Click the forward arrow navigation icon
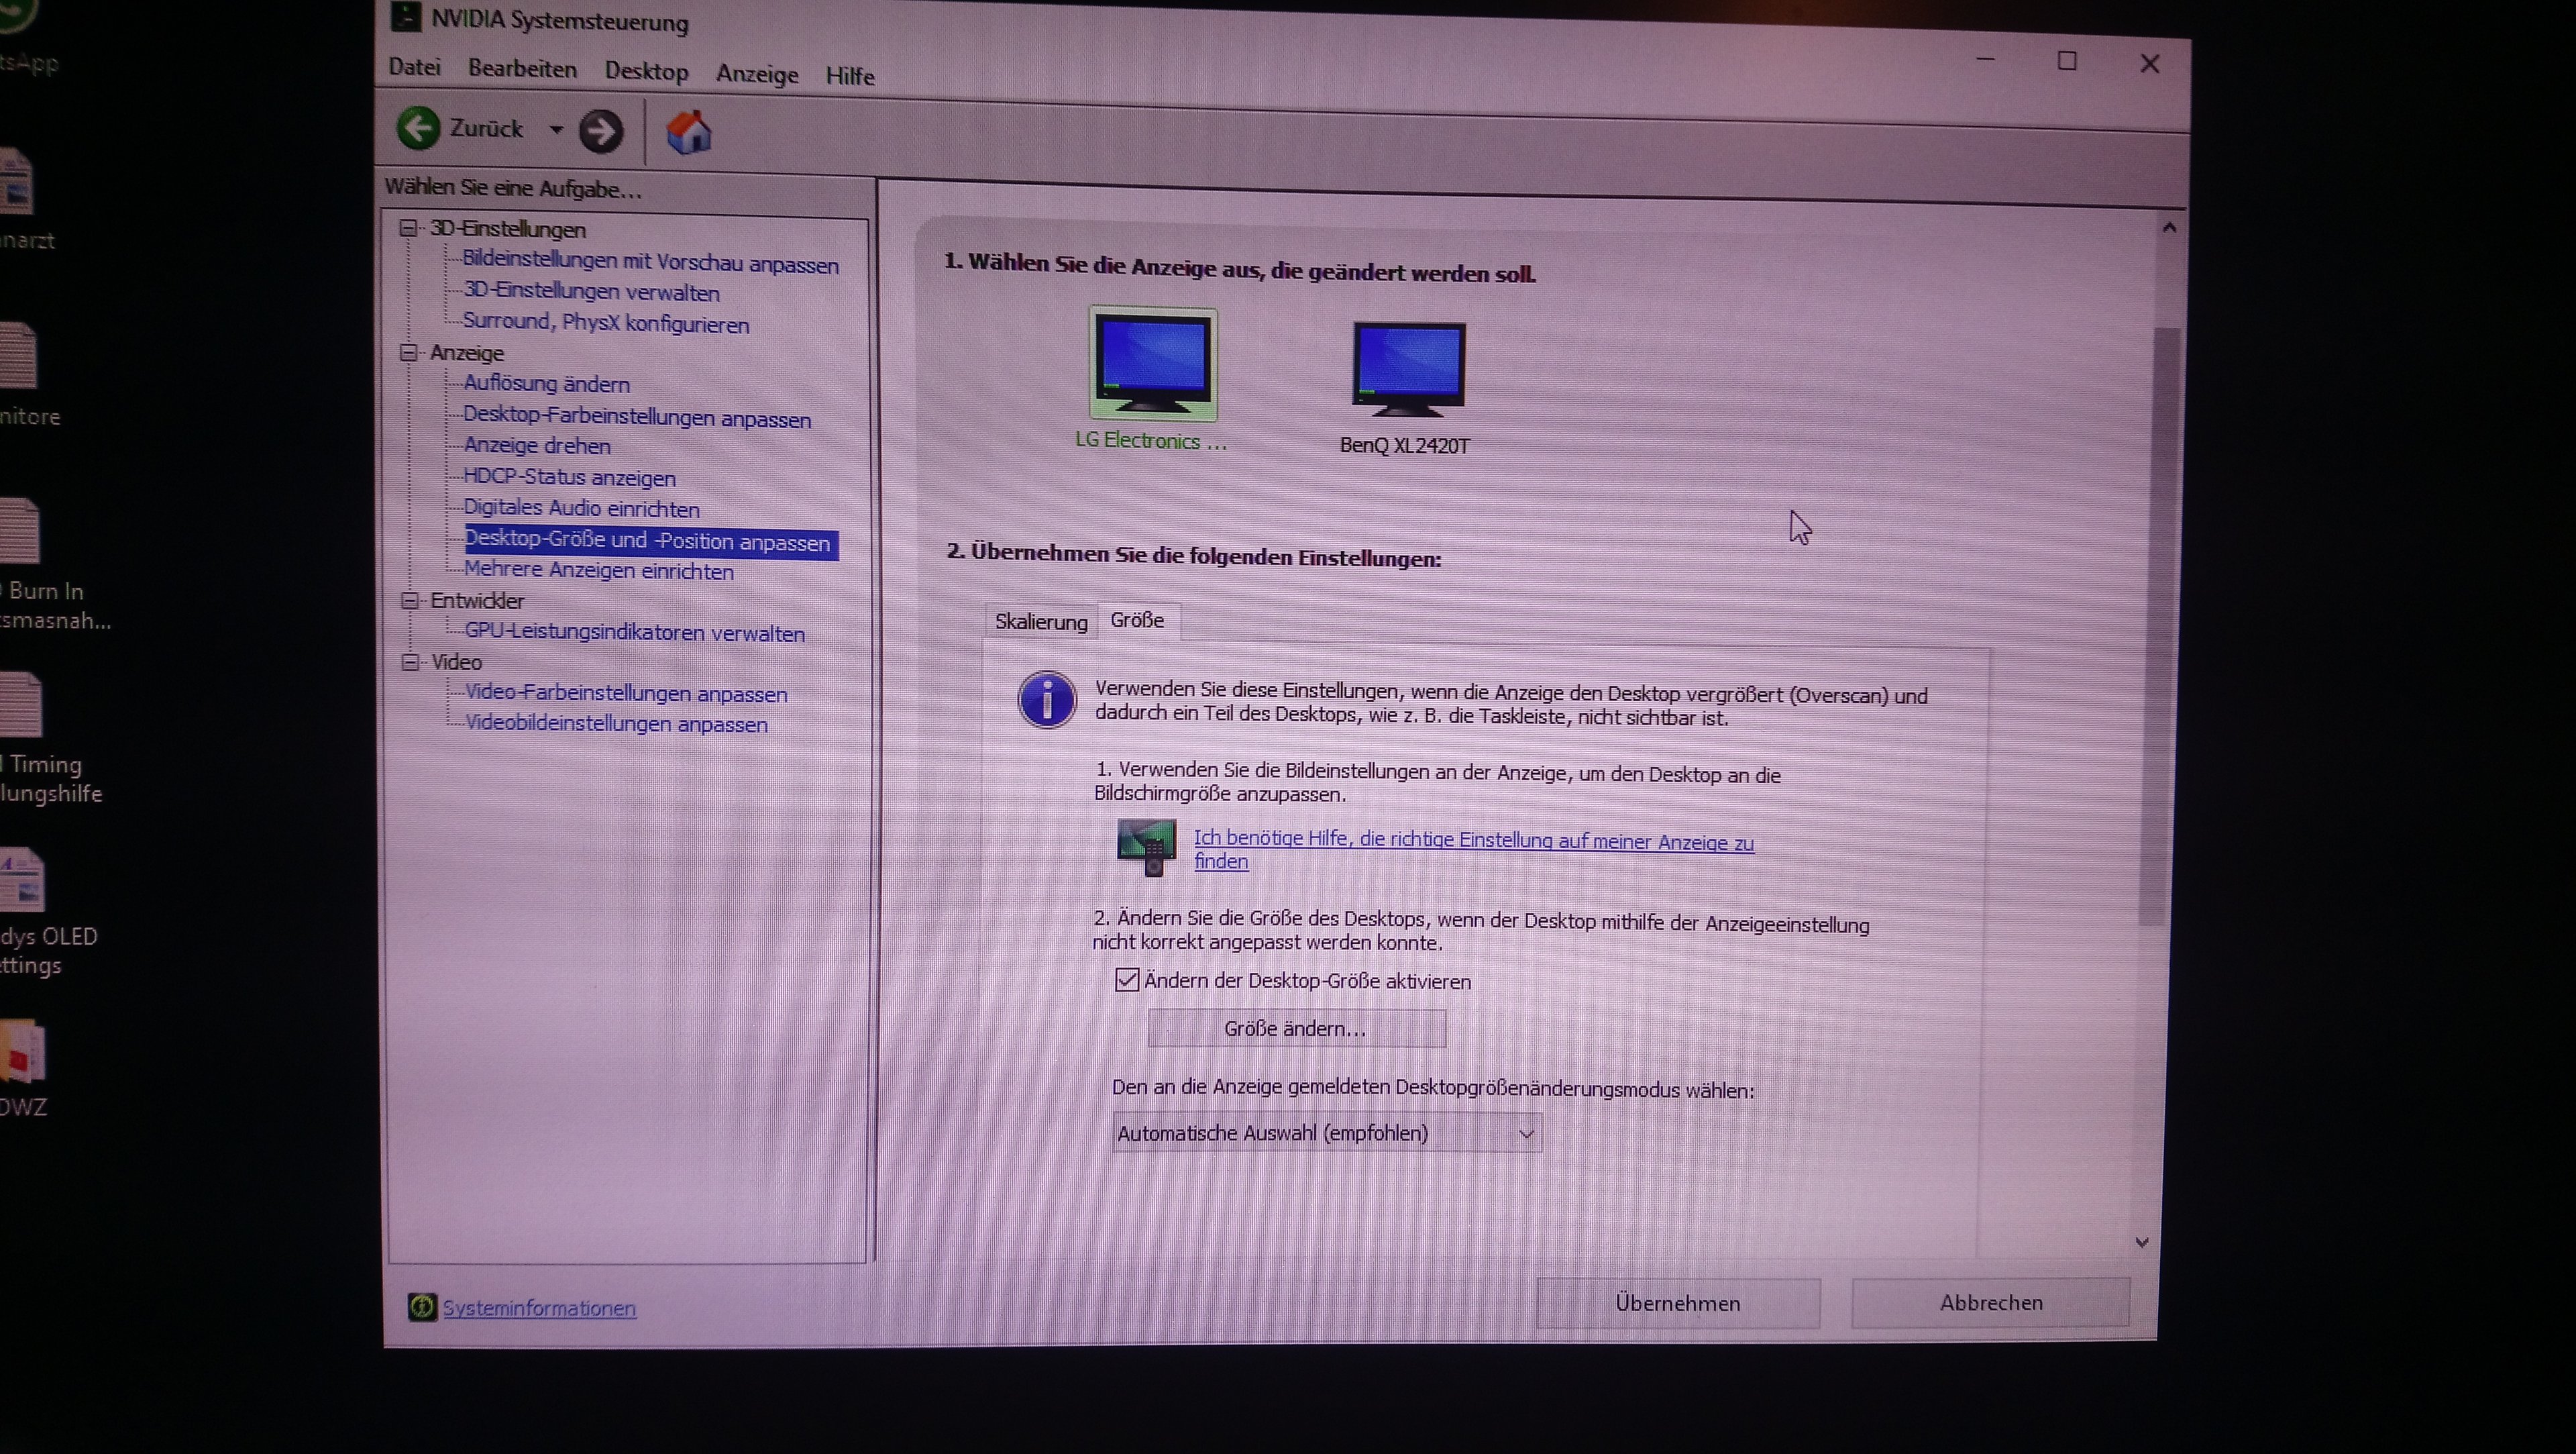The image size is (2576, 1454). (x=600, y=131)
